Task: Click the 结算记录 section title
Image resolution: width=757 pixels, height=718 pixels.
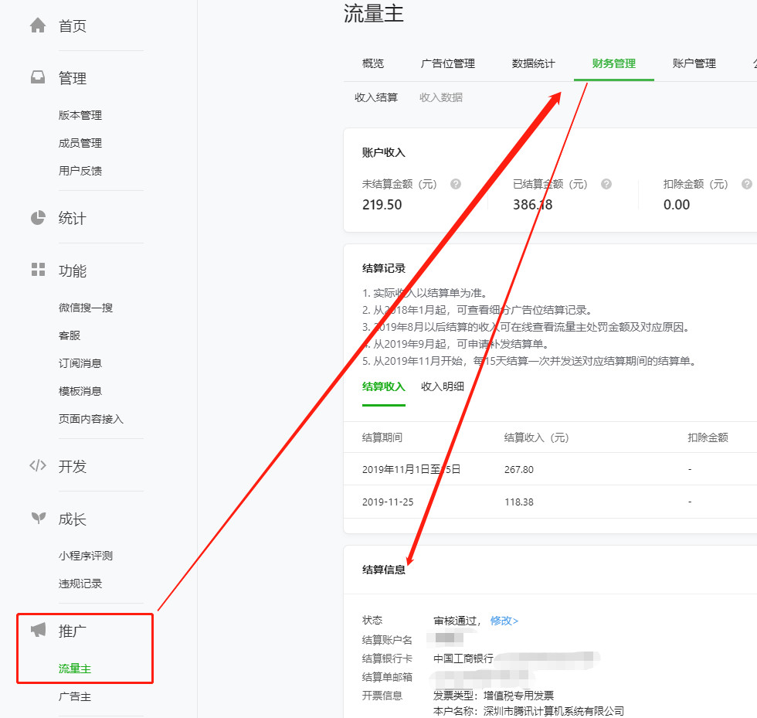Action: point(384,269)
